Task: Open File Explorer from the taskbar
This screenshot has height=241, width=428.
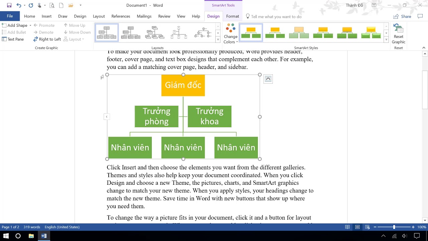Action: (x=31, y=236)
